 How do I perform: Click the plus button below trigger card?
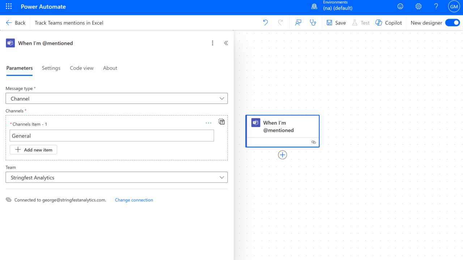[283, 155]
